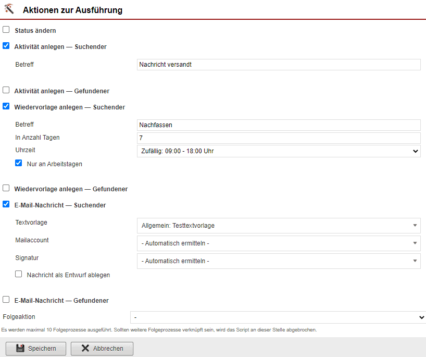Toggle Nur an Arbeitstagen checkbox
The width and height of the screenshot is (426, 357).
tap(19, 163)
